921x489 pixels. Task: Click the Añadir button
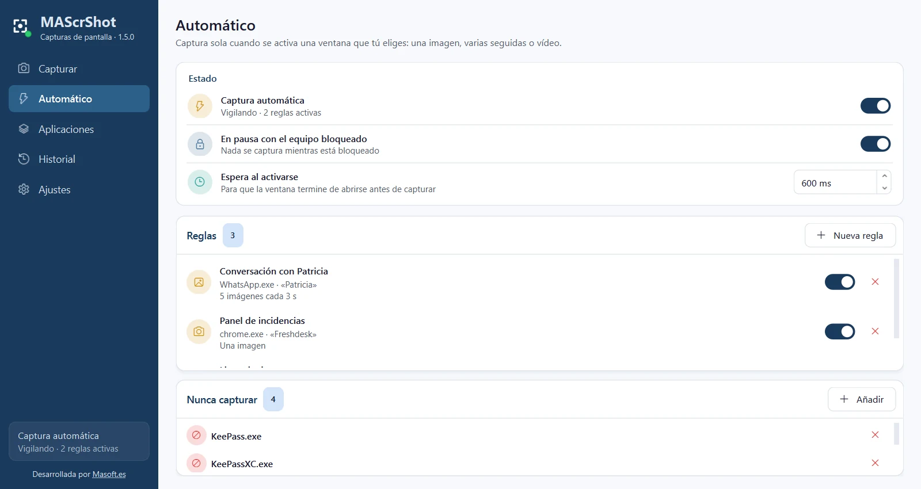click(862, 399)
